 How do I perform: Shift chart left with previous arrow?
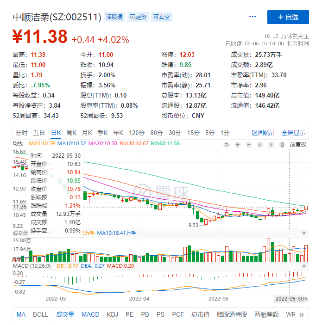(260, 145)
